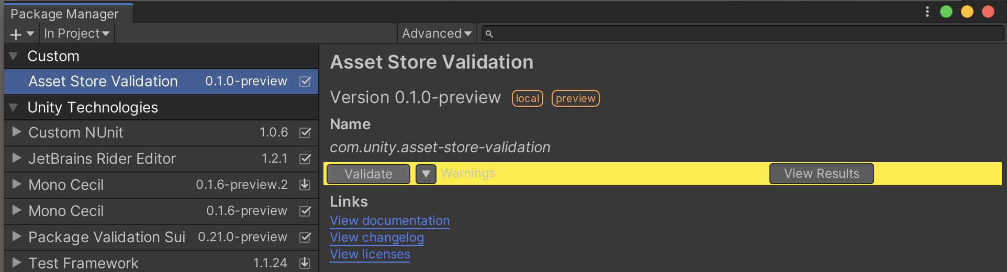Click the add package plus icon

click(16, 35)
